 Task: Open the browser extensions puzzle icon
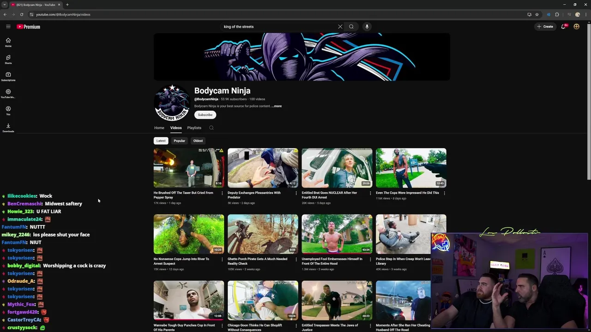coord(557,14)
